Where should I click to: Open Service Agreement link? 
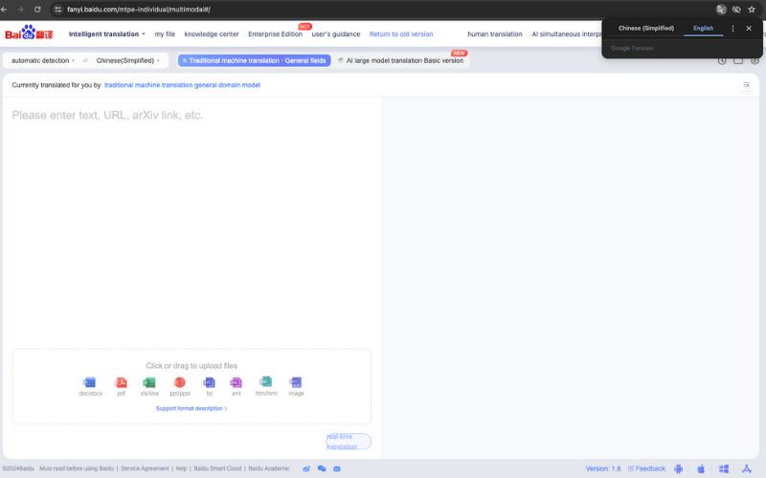click(x=145, y=468)
